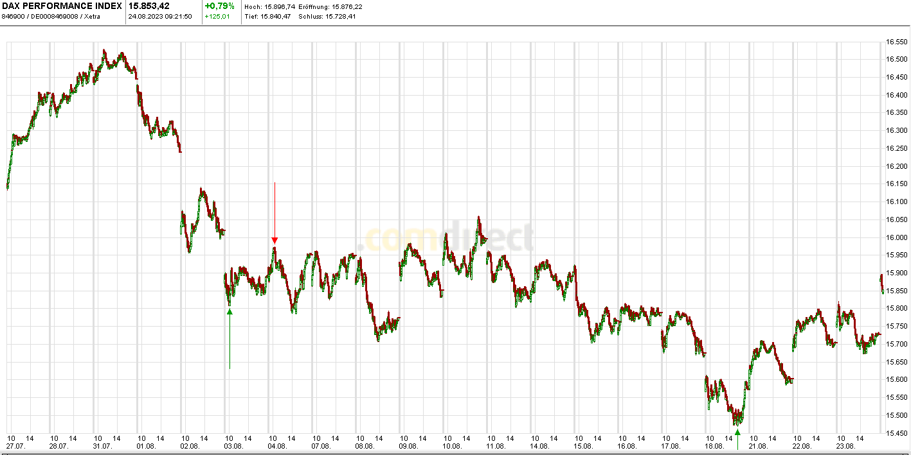The width and height of the screenshot is (911, 455).
Task: Click the Hoch: 15.896,74 value
Action: click(x=270, y=6)
